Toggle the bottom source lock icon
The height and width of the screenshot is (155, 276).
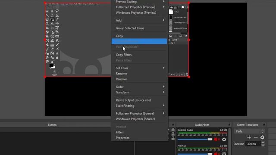(x=173, y=138)
